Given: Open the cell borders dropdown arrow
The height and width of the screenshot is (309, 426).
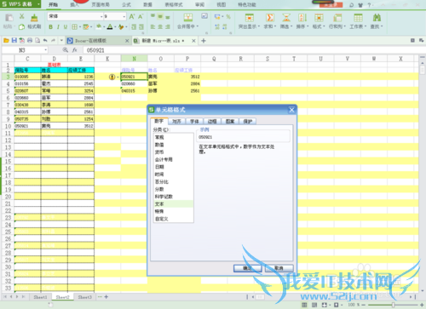Looking at the screenshot, I should click(x=80, y=27).
